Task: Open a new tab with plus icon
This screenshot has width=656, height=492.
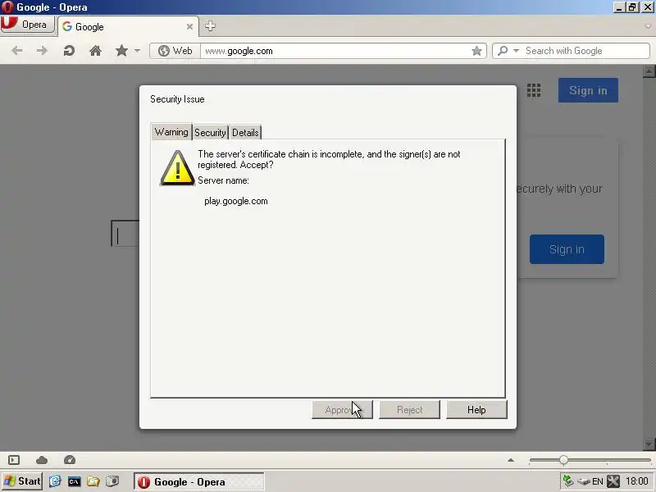Action: pyautogui.click(x=210, y=26)
